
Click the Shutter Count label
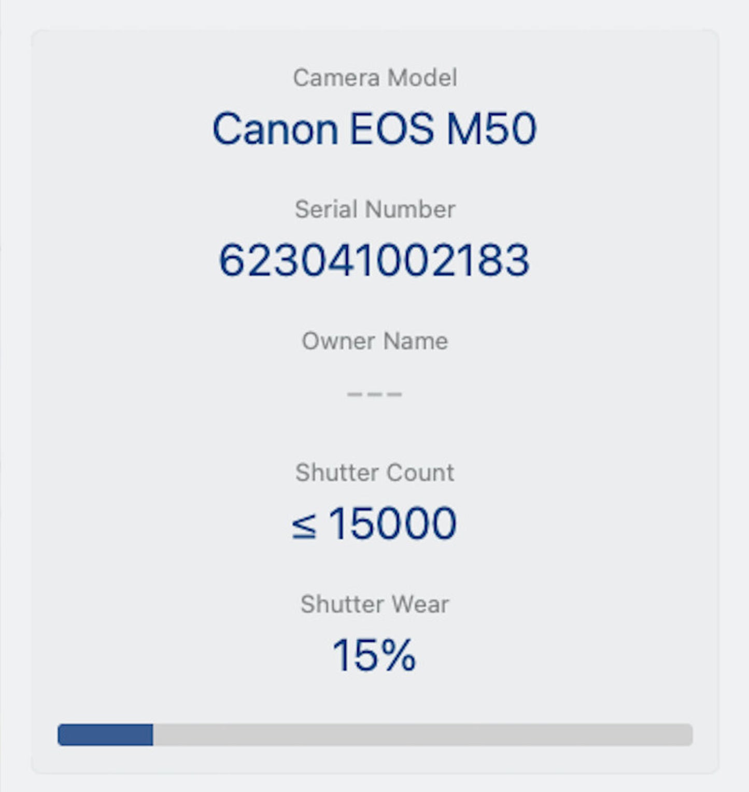(x=374, y=473)
